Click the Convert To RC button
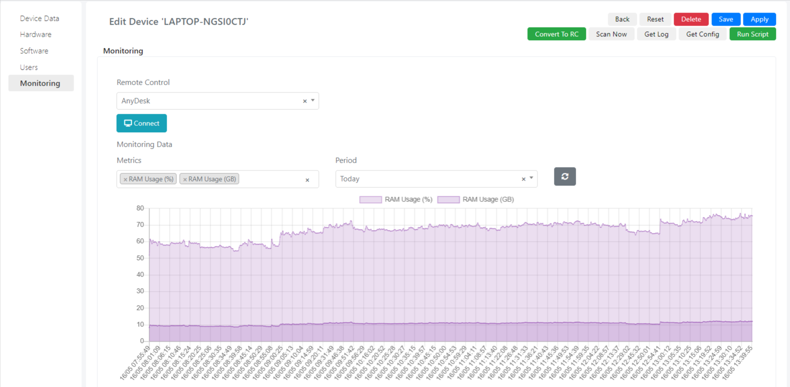The image size is (790, 387). 556,34
